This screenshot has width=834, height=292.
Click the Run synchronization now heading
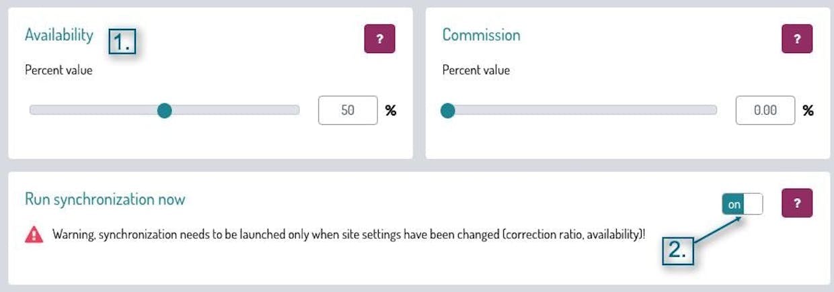click(x=105, y=199)
